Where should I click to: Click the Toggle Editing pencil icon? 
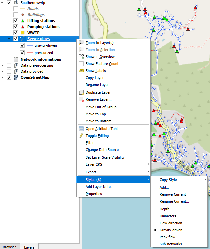81,136
